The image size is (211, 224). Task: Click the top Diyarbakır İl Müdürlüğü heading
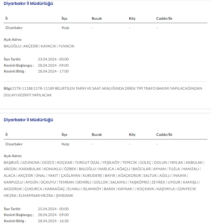tap(28, 4)
